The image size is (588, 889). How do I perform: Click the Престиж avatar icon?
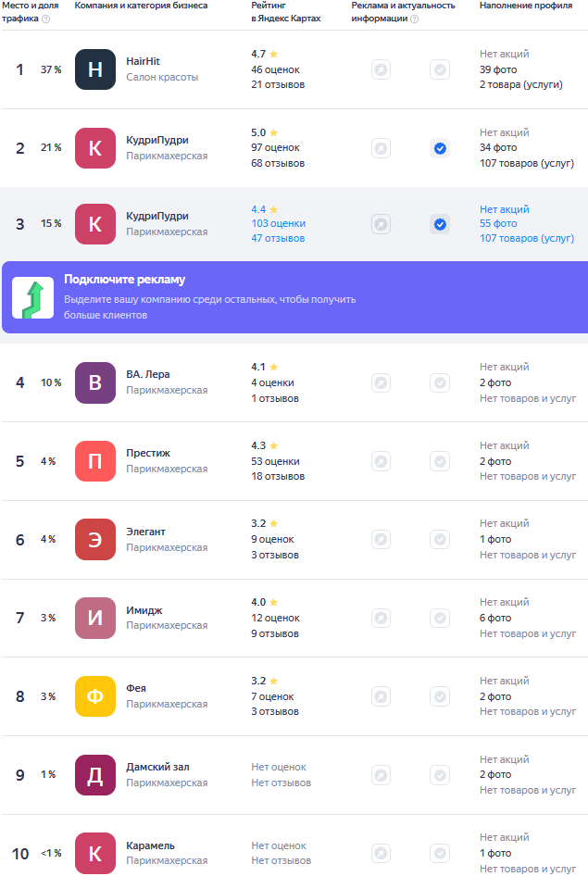(x=95, y=461)
